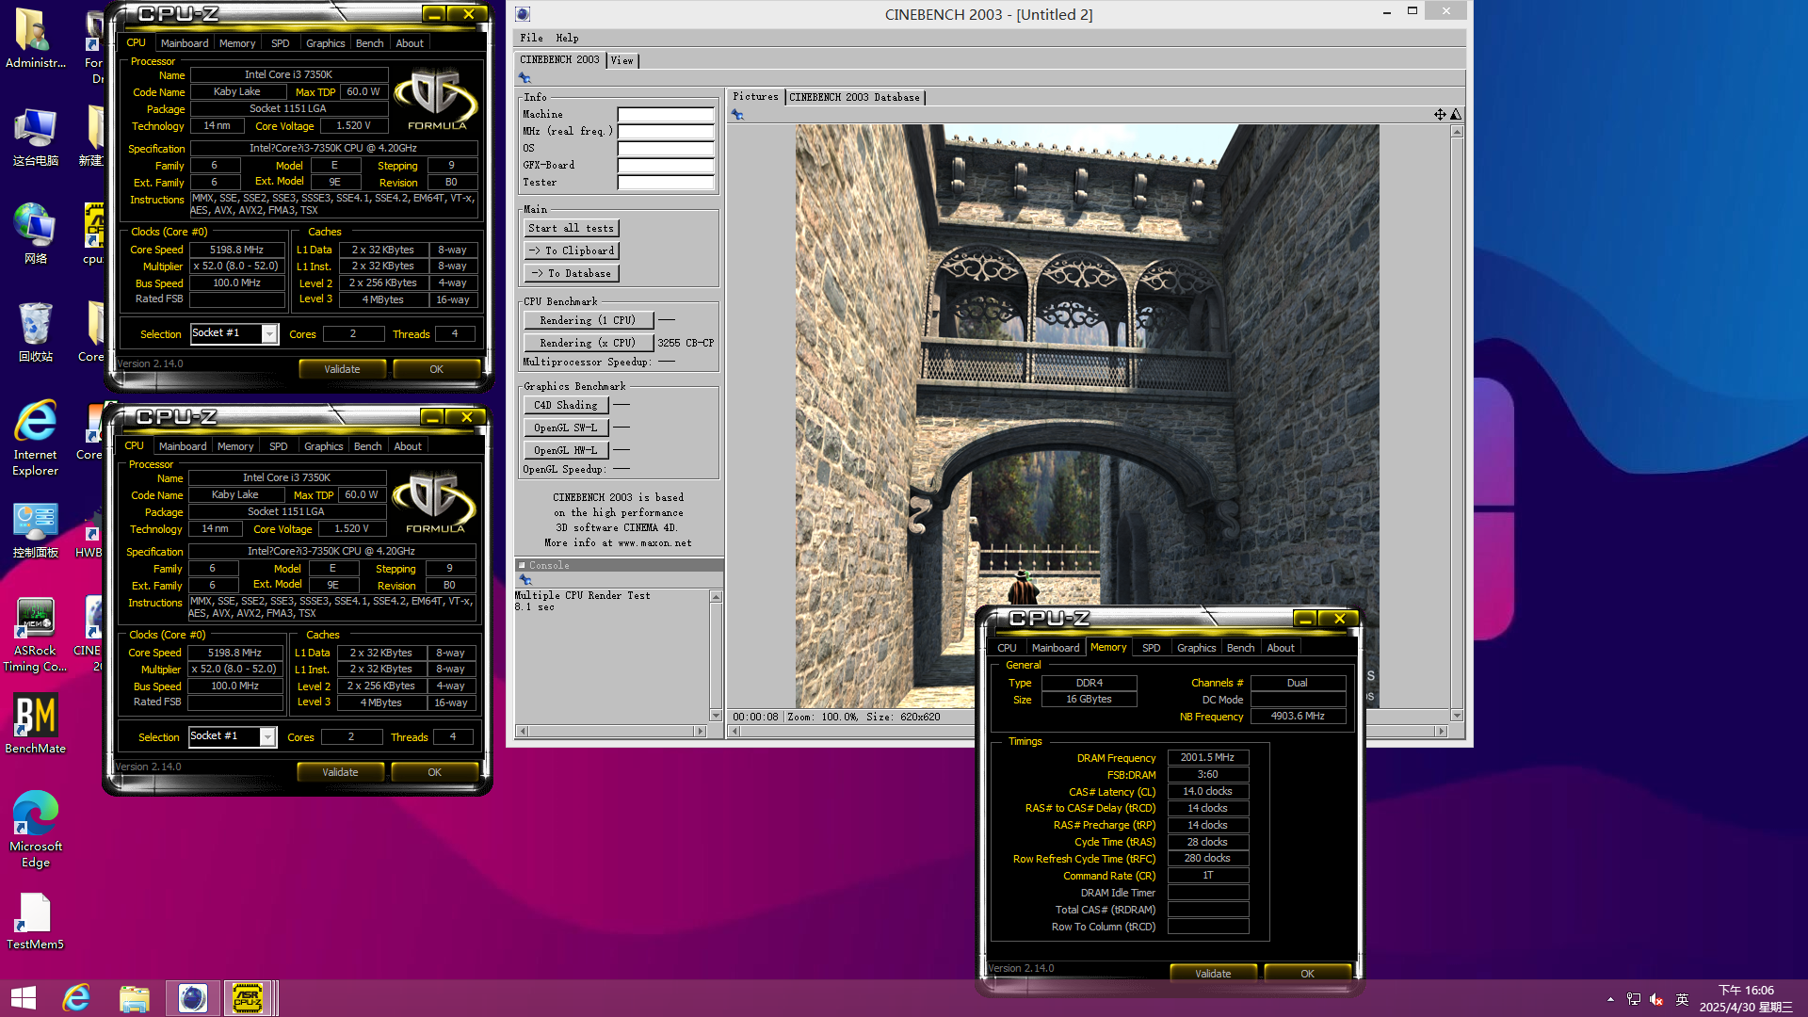Run OpenGL SW-L benchmark

566,428
